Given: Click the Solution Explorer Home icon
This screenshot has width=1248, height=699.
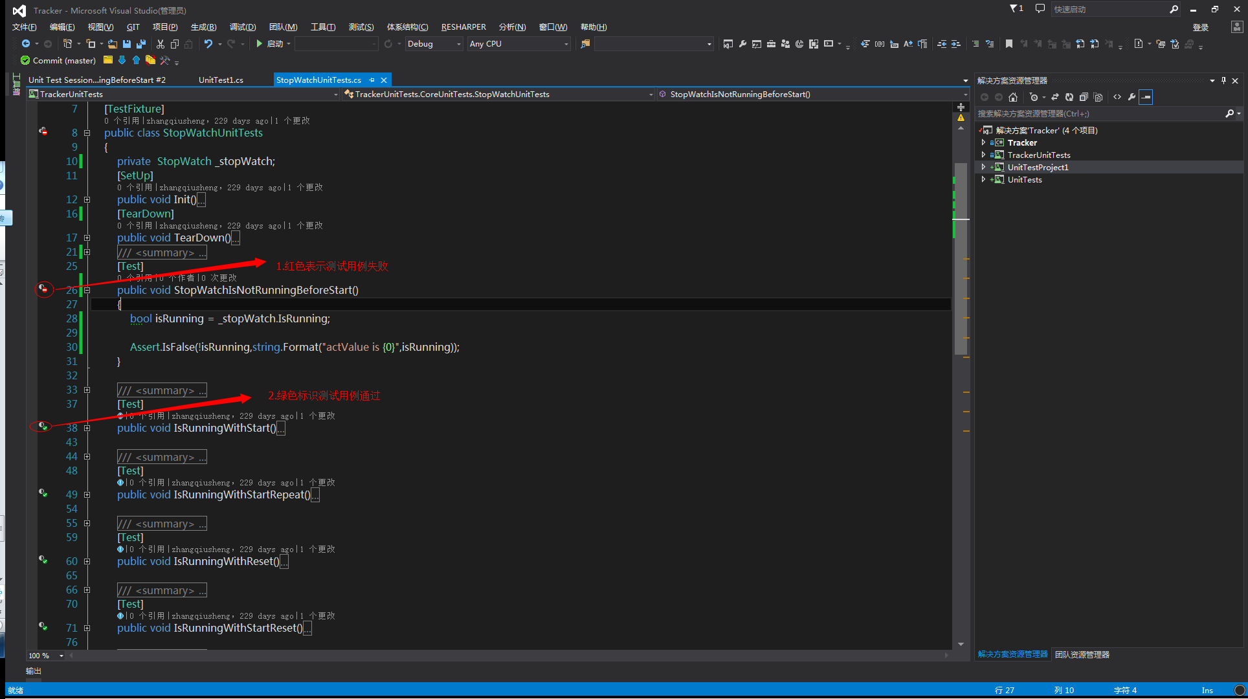Looking at the screenshot, I should coord(1013,97).
